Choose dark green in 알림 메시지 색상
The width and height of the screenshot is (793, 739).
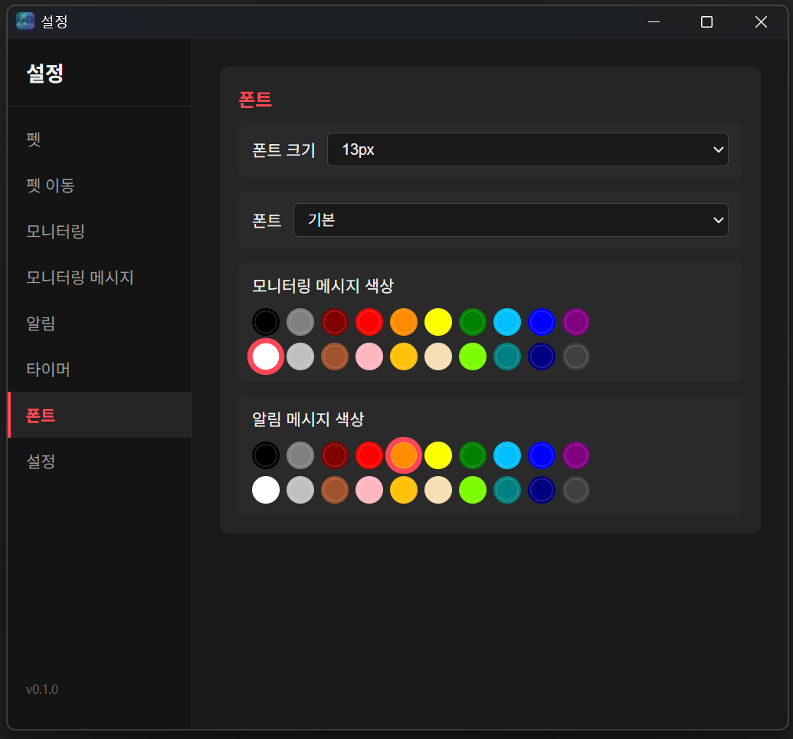(x=473, y=455)
